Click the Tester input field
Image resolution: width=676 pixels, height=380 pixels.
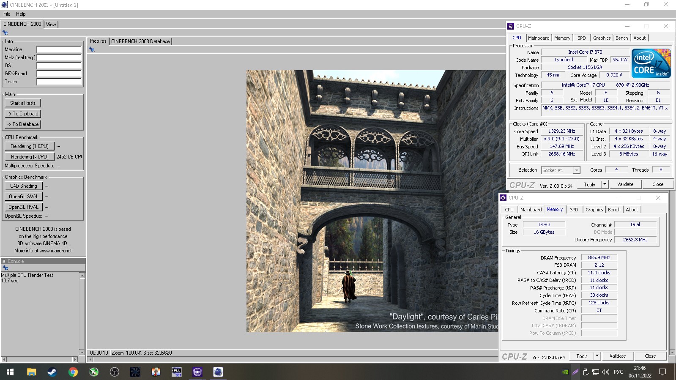(59, 82)
